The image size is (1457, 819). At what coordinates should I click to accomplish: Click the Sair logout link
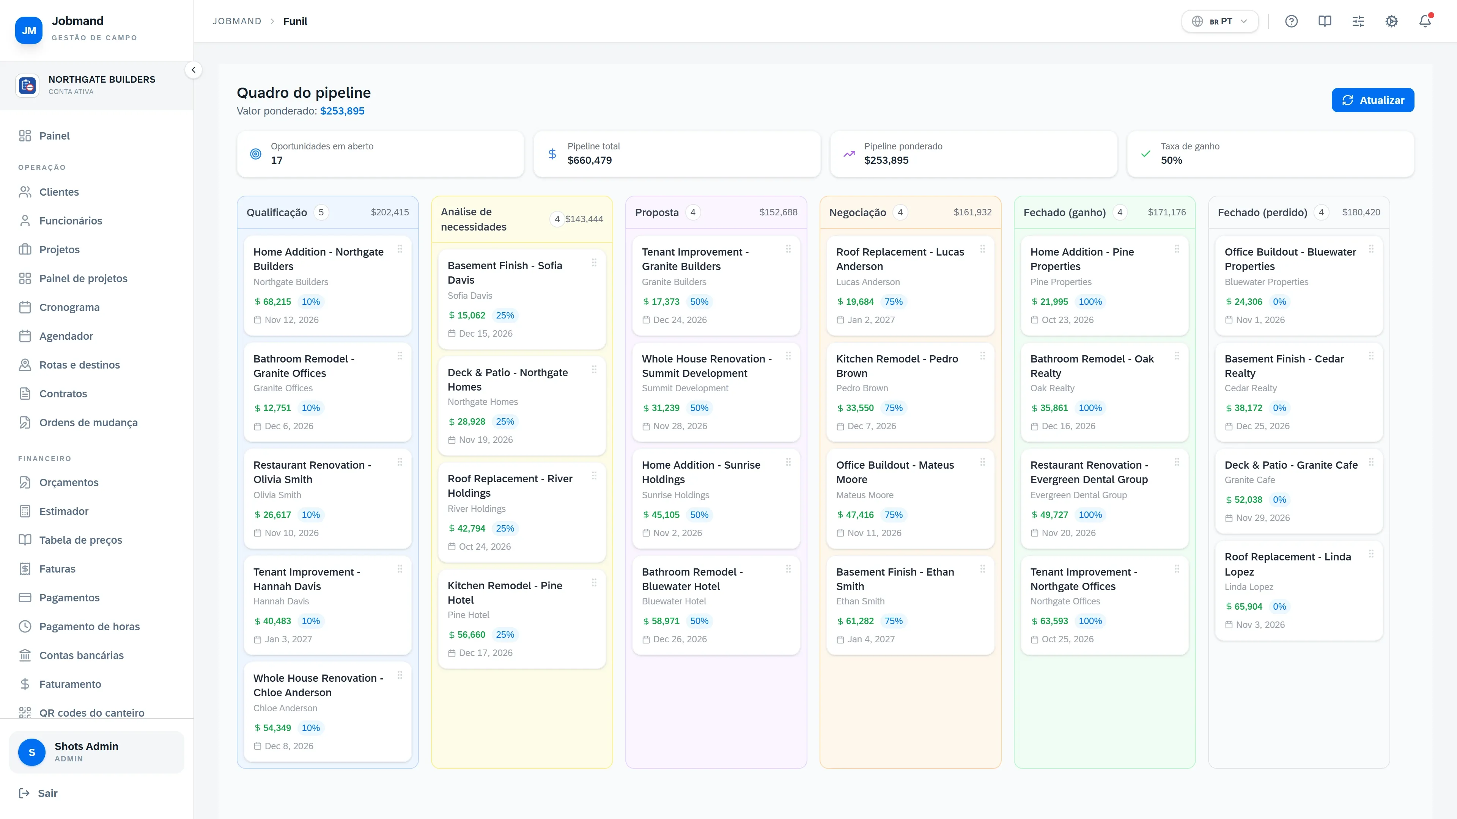38,794
